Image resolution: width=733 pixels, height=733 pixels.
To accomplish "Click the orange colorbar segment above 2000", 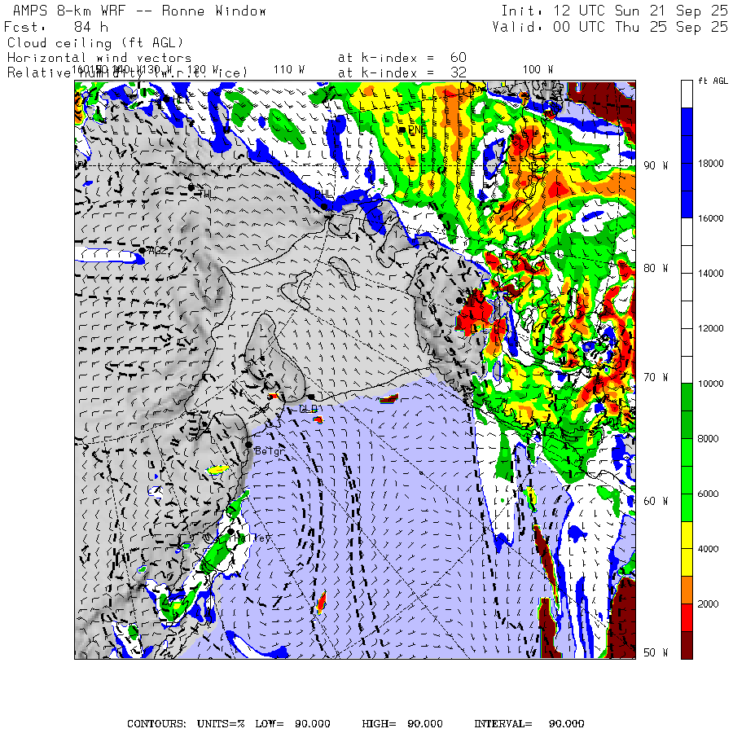I will pyautogui.click(x=687, y=590).
